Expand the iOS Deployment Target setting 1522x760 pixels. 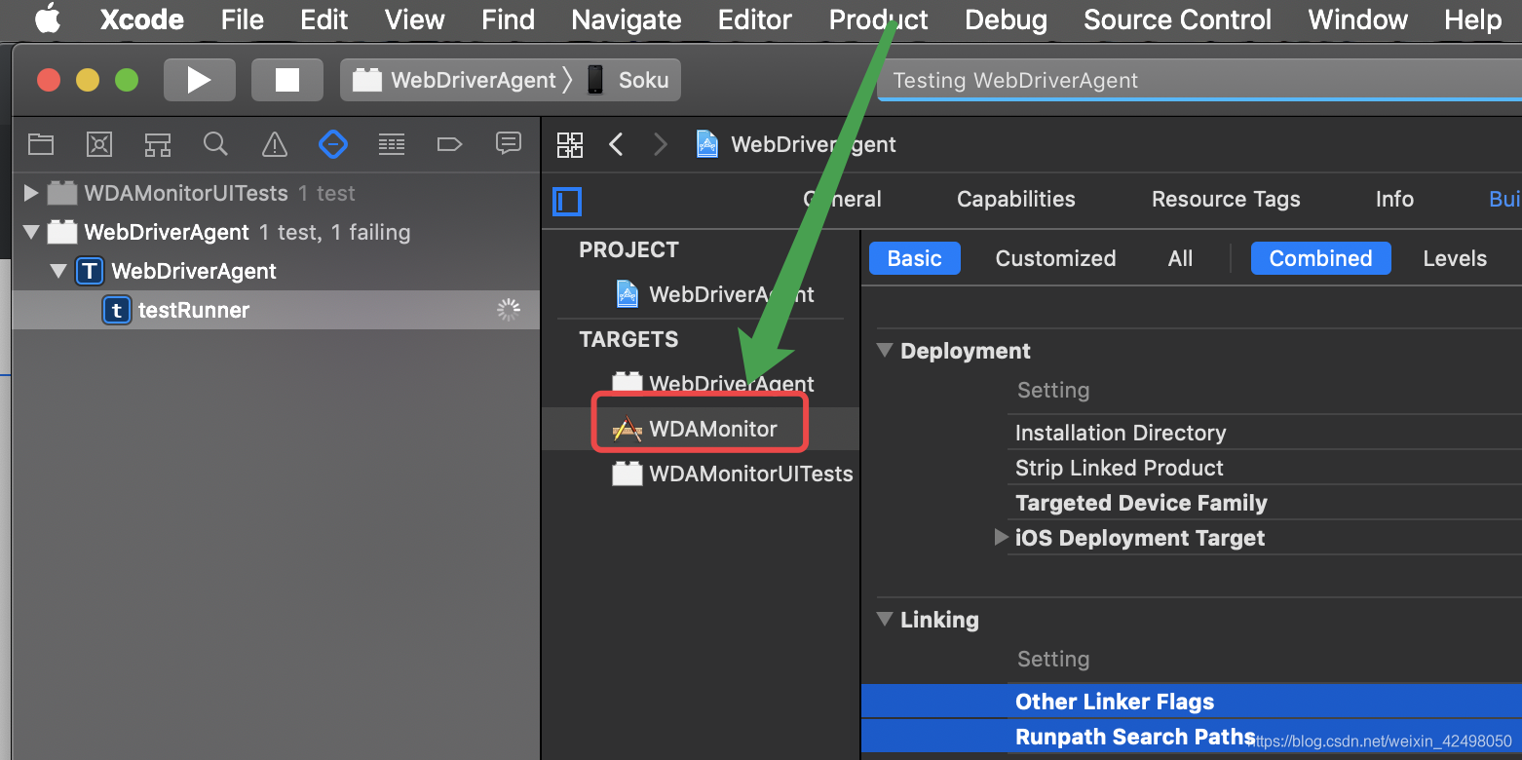coord(1001,537)
